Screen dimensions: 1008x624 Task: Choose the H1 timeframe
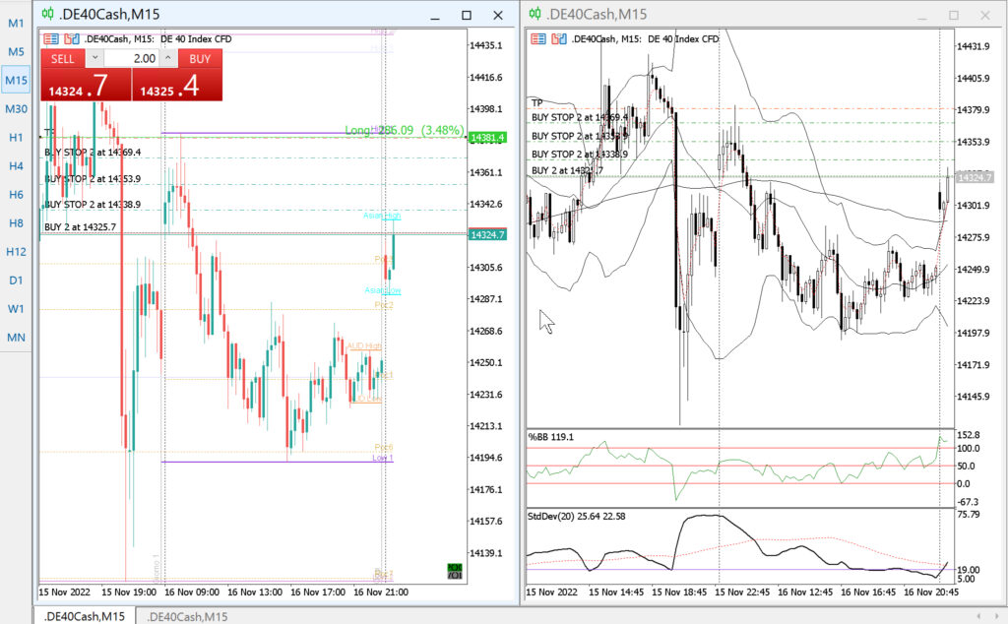(x=16, y=138)
